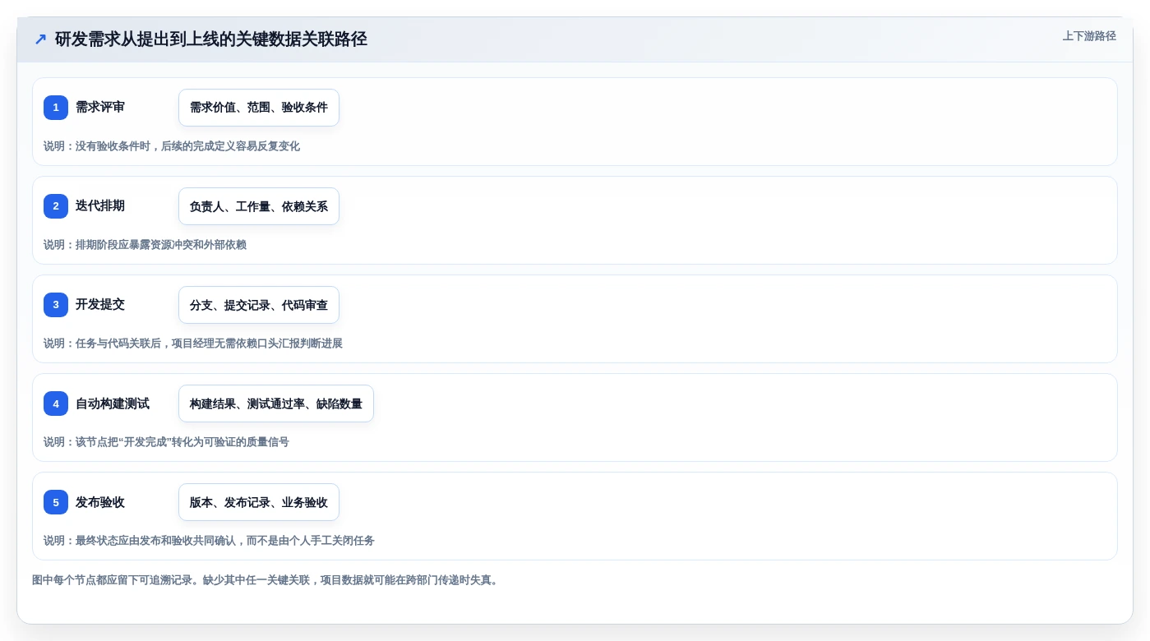Viewport: 1150px width, 641px height.
Task: Open the 需求价值、范围、验收条件 chip
Action: tap(259, 108)
